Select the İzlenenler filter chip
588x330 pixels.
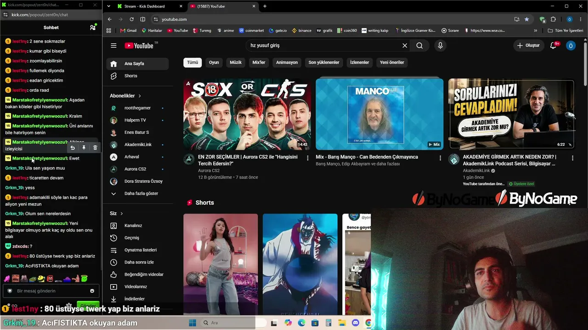(360, 62)
